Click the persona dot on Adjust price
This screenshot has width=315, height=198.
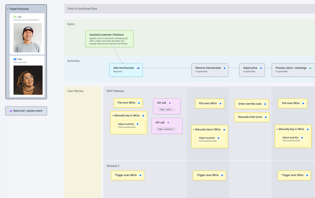(261, 68)
